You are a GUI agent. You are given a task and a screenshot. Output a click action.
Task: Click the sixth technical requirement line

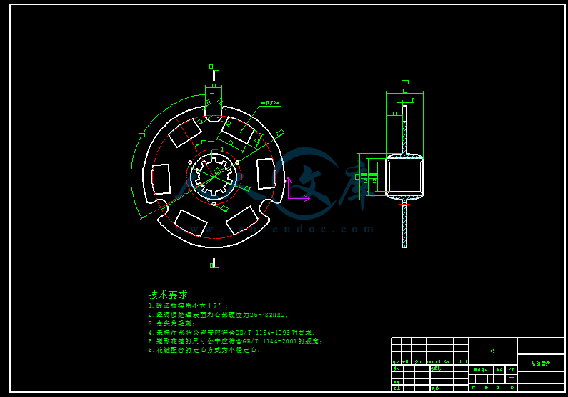(x=204, y=351)
